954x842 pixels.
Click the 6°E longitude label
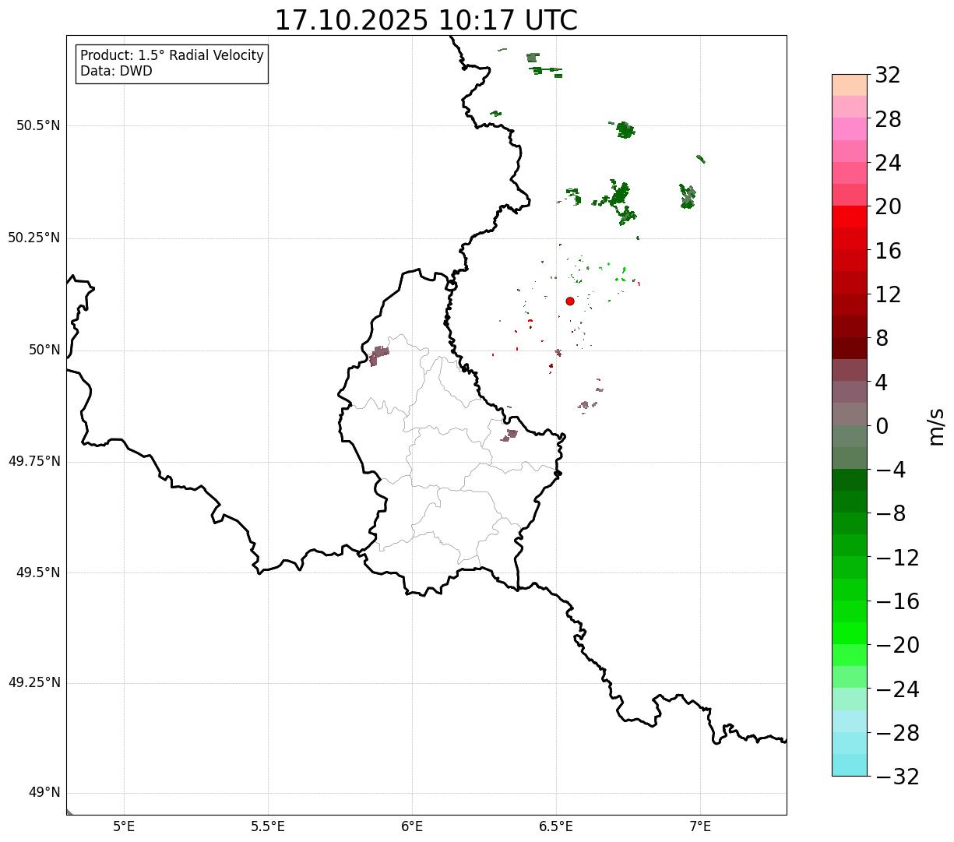click(412, 826)
